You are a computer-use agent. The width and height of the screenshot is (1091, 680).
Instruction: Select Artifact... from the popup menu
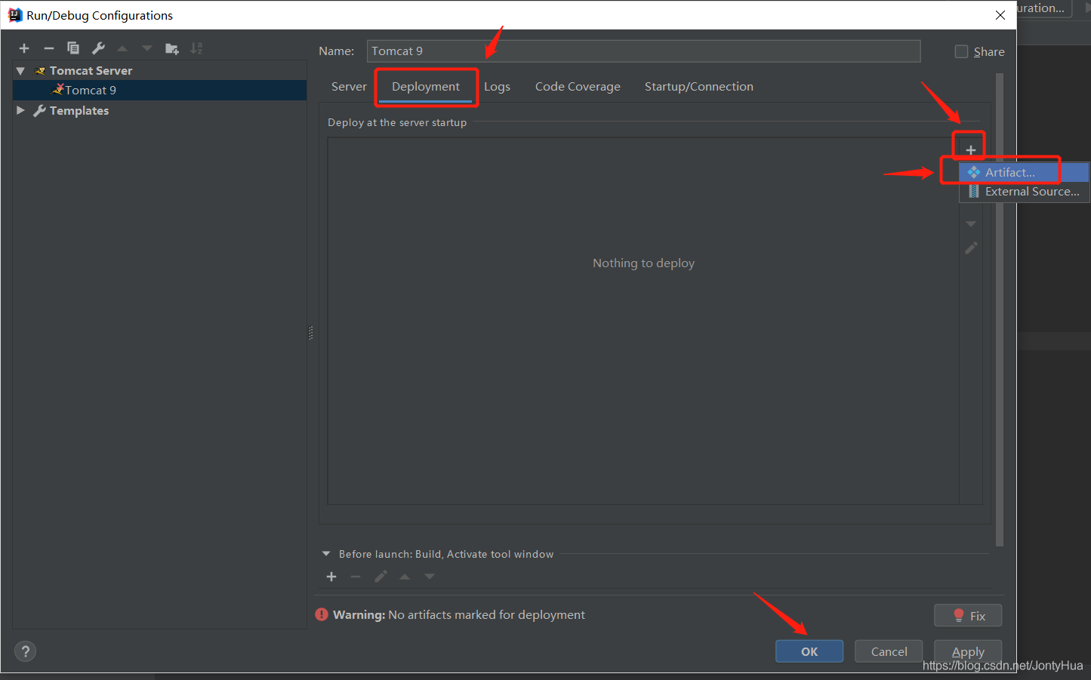coord(1012,171)
